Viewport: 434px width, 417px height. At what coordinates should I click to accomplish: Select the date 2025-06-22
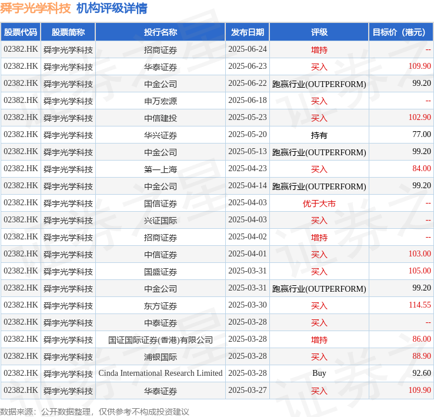click(x=248, y=84)
